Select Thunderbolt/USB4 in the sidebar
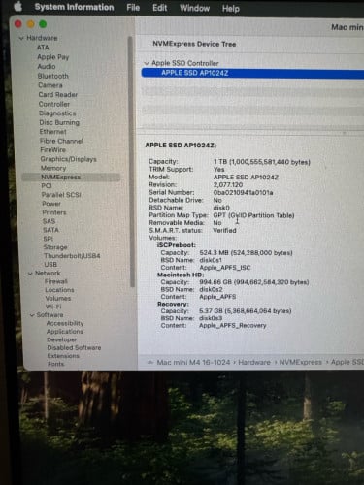The height and width of the screenshot is (485, 364). coord(72,256)
